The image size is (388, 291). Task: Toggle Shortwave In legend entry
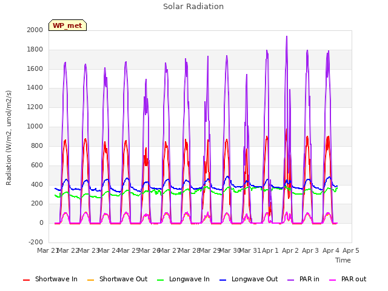50,279
